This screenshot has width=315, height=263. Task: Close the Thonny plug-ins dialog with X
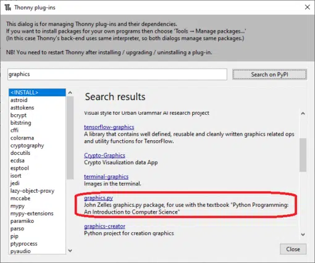tap(307, 7)
